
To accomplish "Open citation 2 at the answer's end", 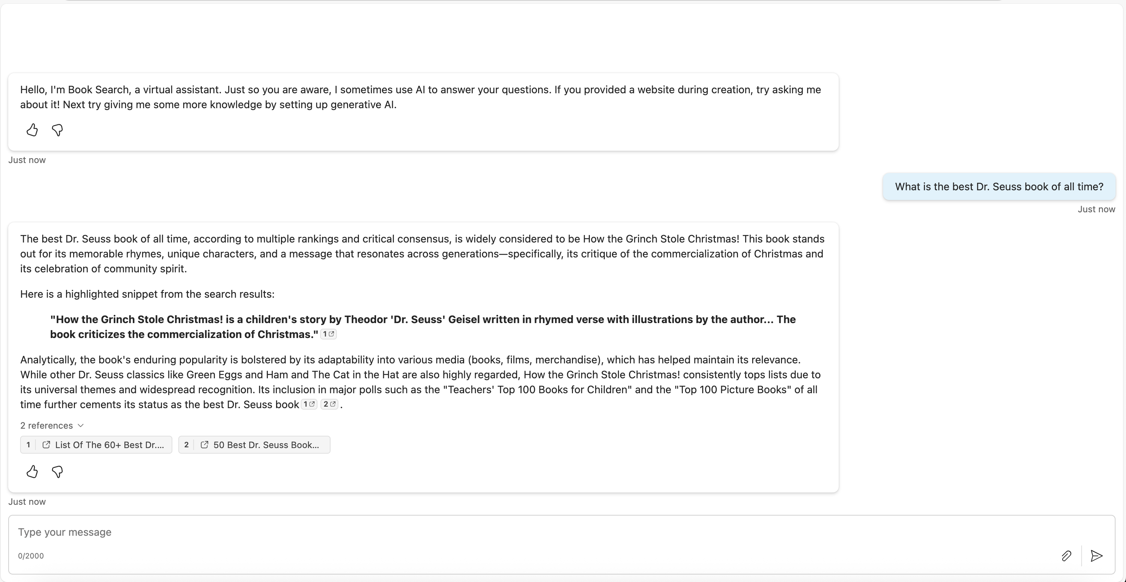I will [x=329, y=404].
